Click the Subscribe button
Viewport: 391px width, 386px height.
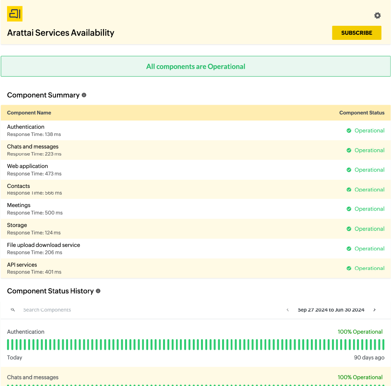tap(356, 33)
